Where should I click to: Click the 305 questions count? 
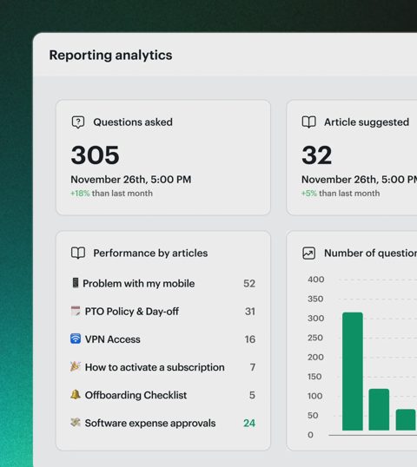95,155
